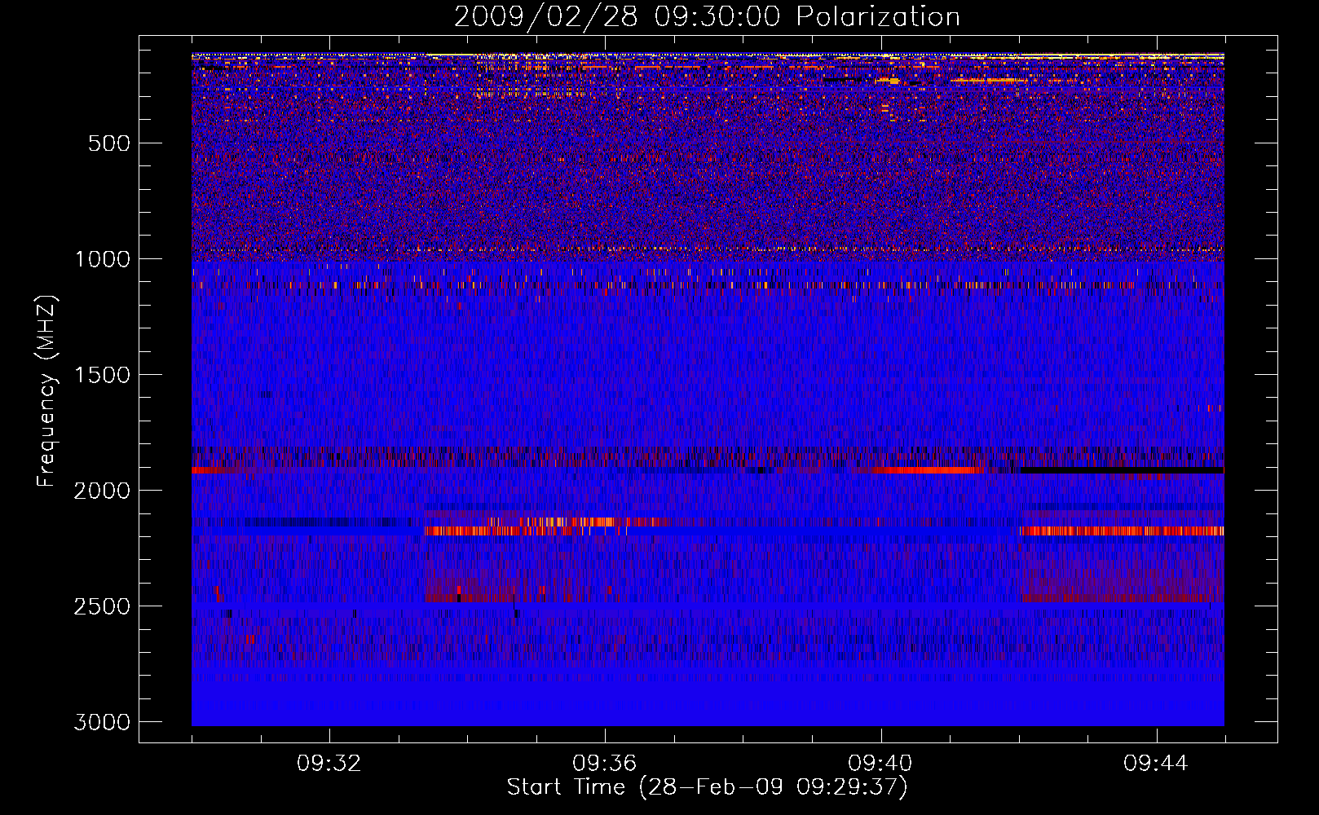
Task: Click the 500 frequency tick label
Action: pyautogui.click(x=109, y=143)
